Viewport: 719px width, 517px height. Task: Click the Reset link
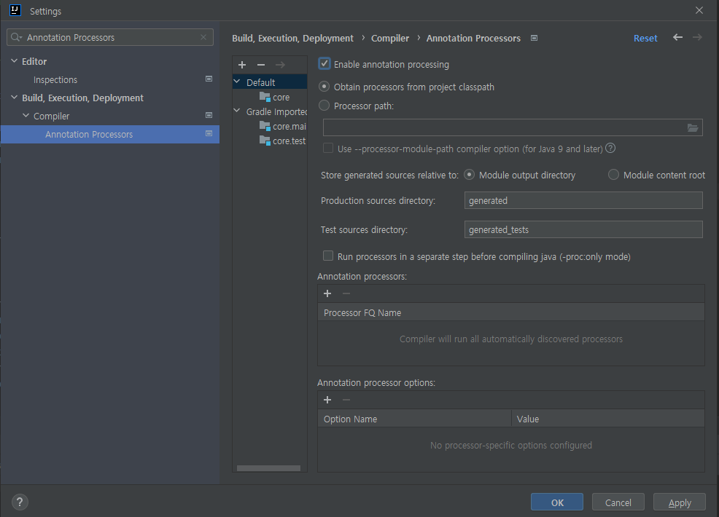coord(645,39)
